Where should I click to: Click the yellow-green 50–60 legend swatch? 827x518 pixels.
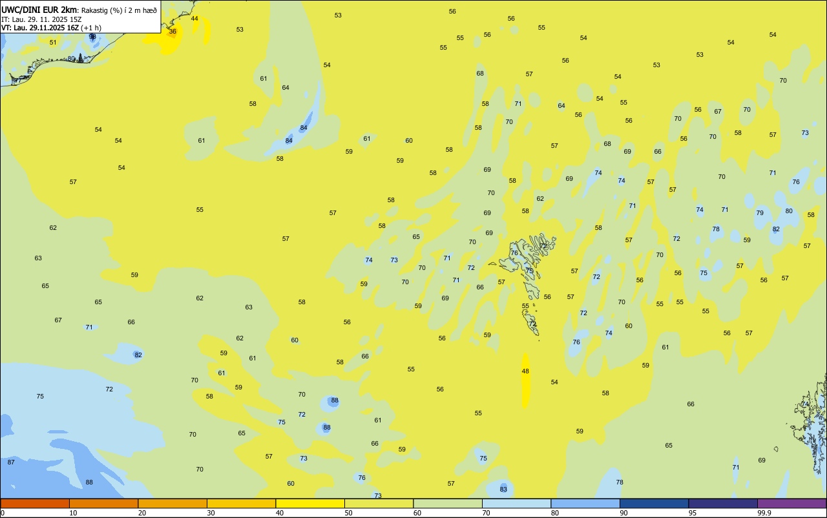(x=379, y=503)
